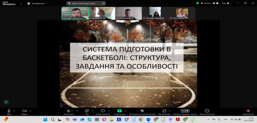The image size is (257, 123).
Task: Open the Чат chat panel
Action: coord(87,112)
